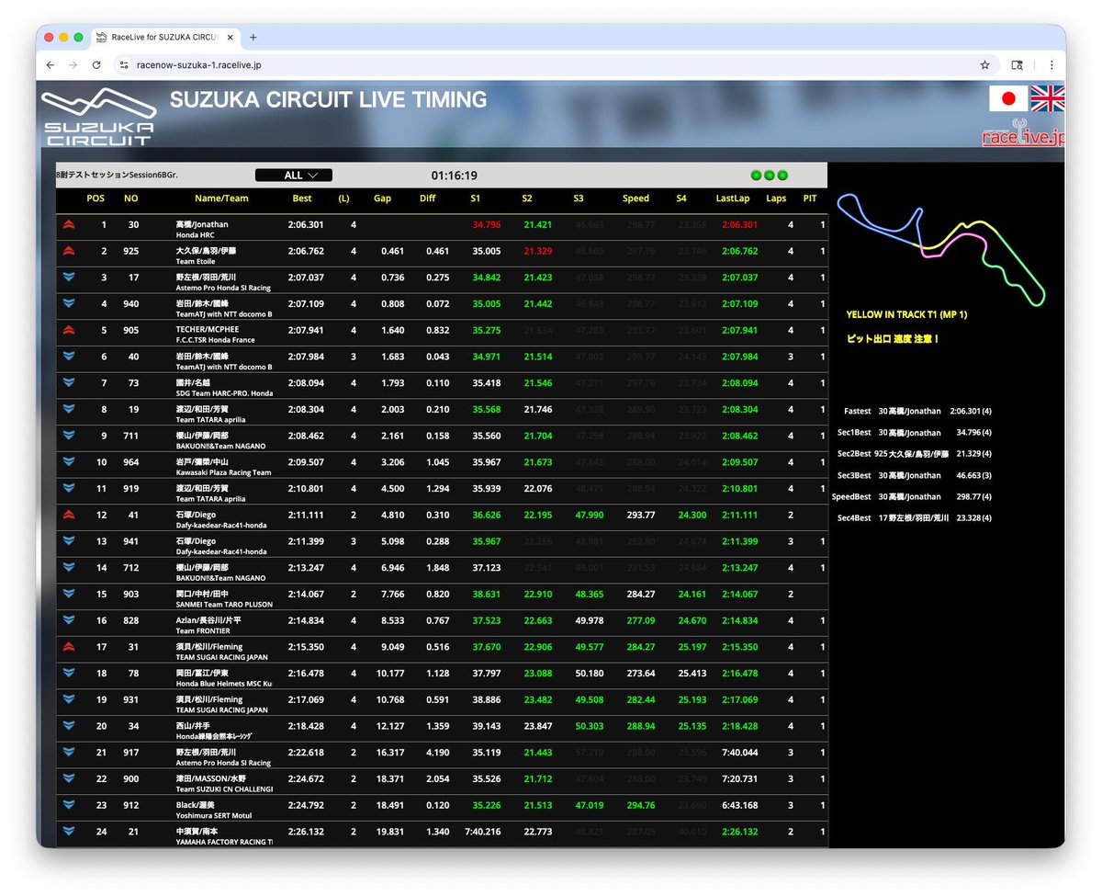Open the racelive.jp logo link
The height and width of the screenshot is (896, 1102).
click(x=1023, y=132)
